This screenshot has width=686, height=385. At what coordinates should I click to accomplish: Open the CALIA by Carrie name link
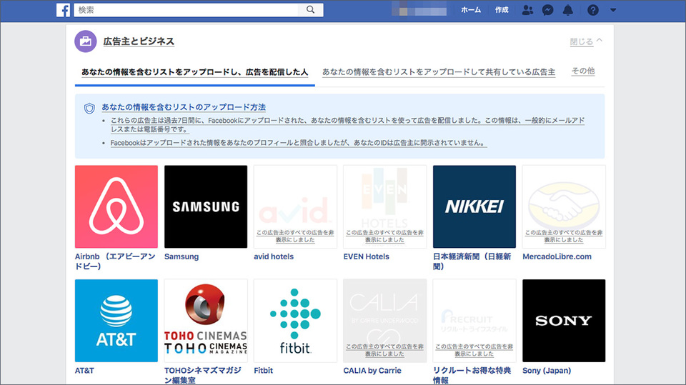(372, 371)
